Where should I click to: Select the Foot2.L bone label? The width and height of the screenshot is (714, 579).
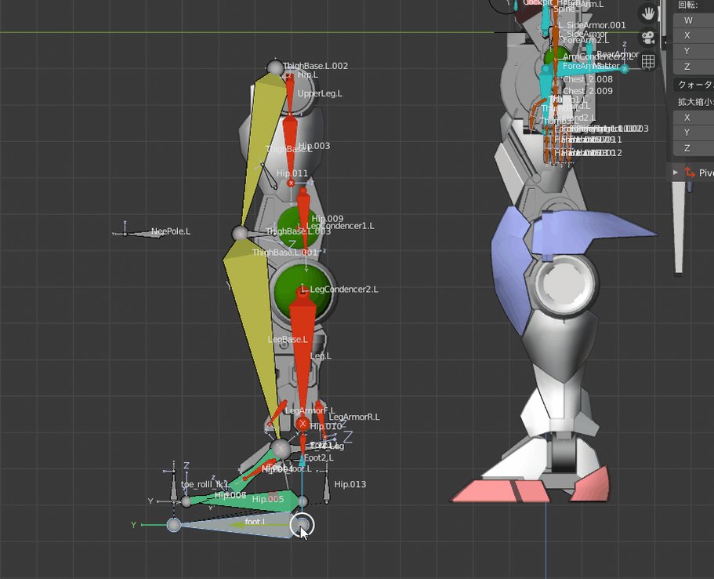pos(318,457)
